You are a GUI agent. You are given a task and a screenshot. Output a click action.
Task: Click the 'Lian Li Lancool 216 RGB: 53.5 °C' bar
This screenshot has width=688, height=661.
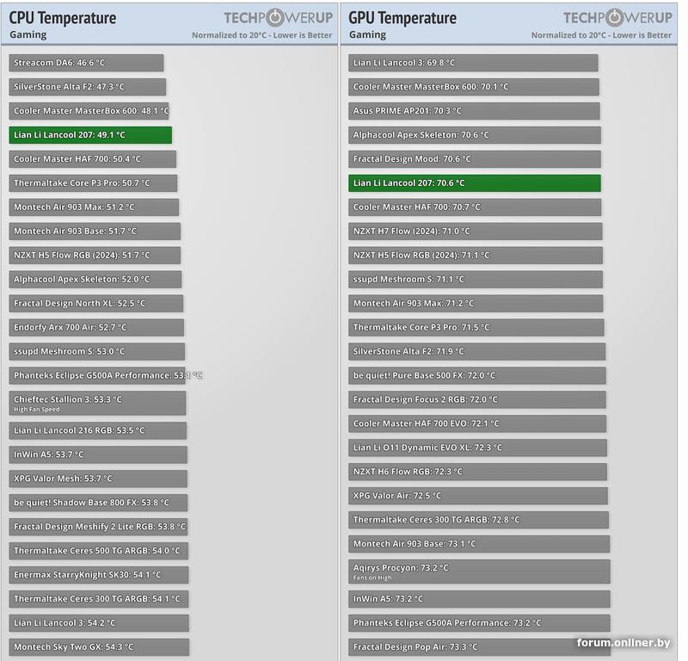click(x=98, y=431)
